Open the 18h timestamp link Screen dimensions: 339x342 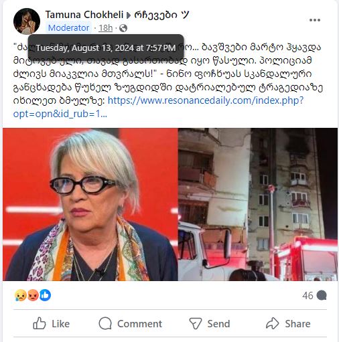coord(106,28)
